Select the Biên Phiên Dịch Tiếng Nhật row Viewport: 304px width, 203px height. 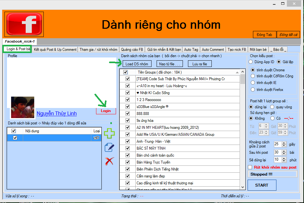click(x=180, y=169)
